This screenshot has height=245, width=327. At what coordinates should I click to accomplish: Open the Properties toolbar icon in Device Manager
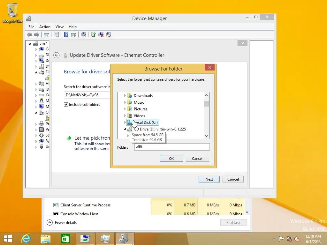tap(56, 34)
